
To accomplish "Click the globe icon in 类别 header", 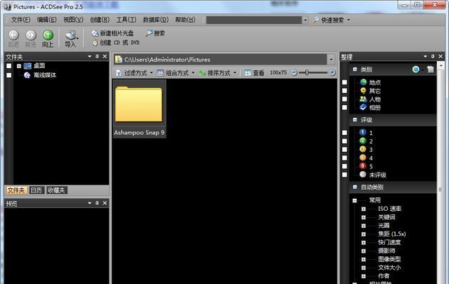I will pos(416,69).
